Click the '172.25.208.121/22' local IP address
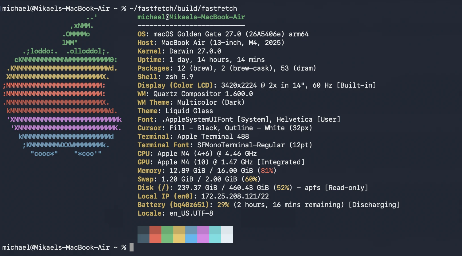Screen dimensions: 462x256 pos(235,196)
